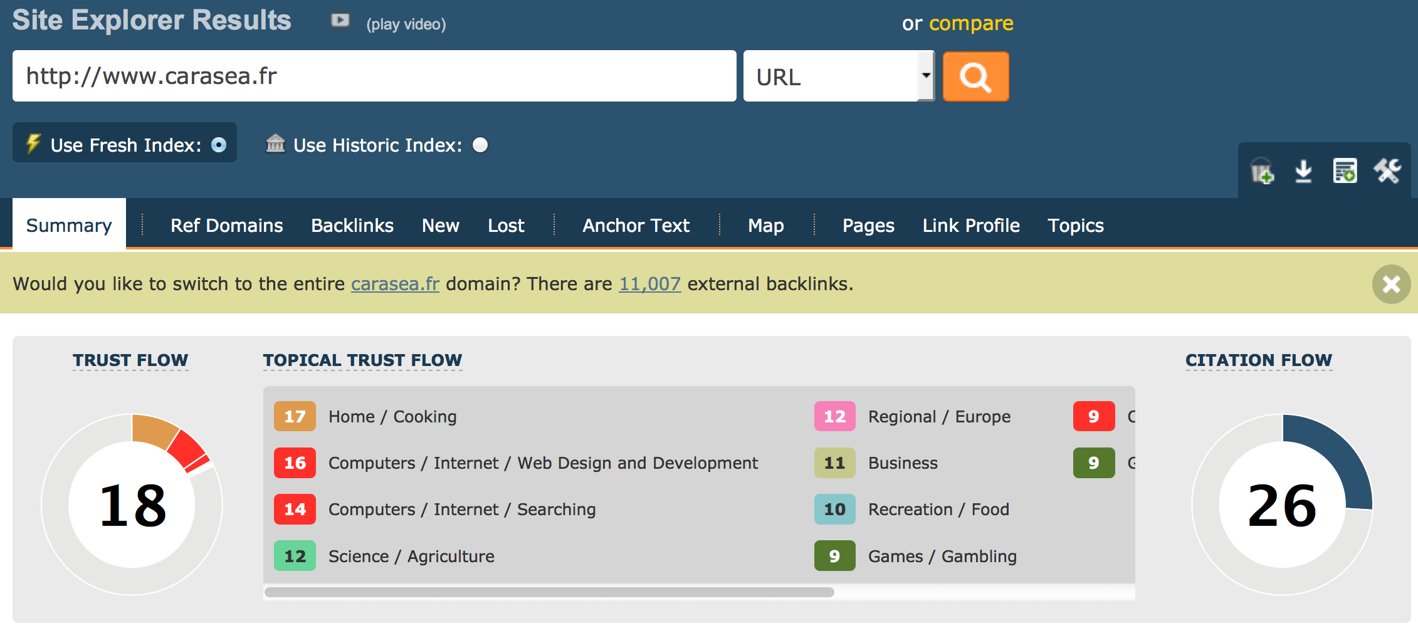Open the Topics tab
Screen dimensions: 1418x633
1076,225
